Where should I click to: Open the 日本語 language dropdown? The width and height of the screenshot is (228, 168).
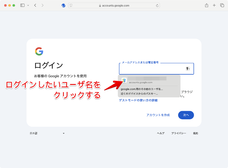click(x=47, y=133)
